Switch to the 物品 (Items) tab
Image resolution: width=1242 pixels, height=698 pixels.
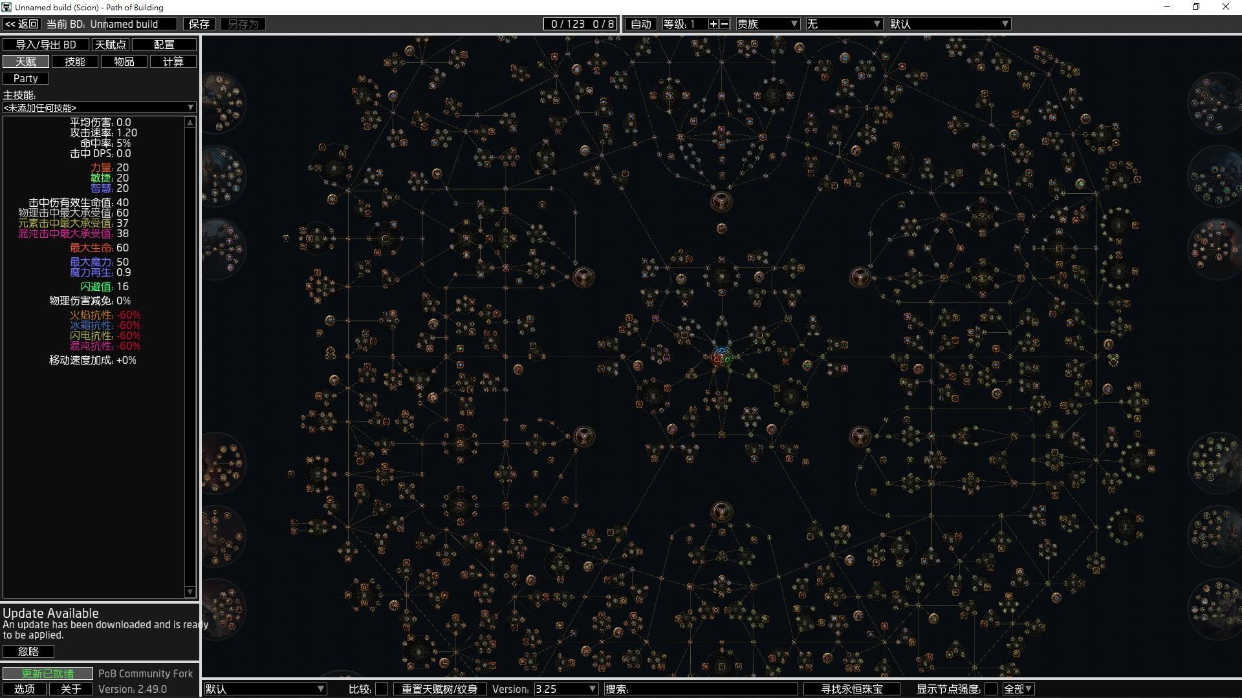point(124,61)
